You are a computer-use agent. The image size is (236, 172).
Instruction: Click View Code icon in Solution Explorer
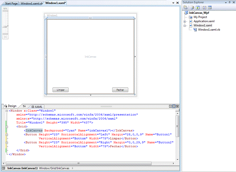tap(204, 7)
